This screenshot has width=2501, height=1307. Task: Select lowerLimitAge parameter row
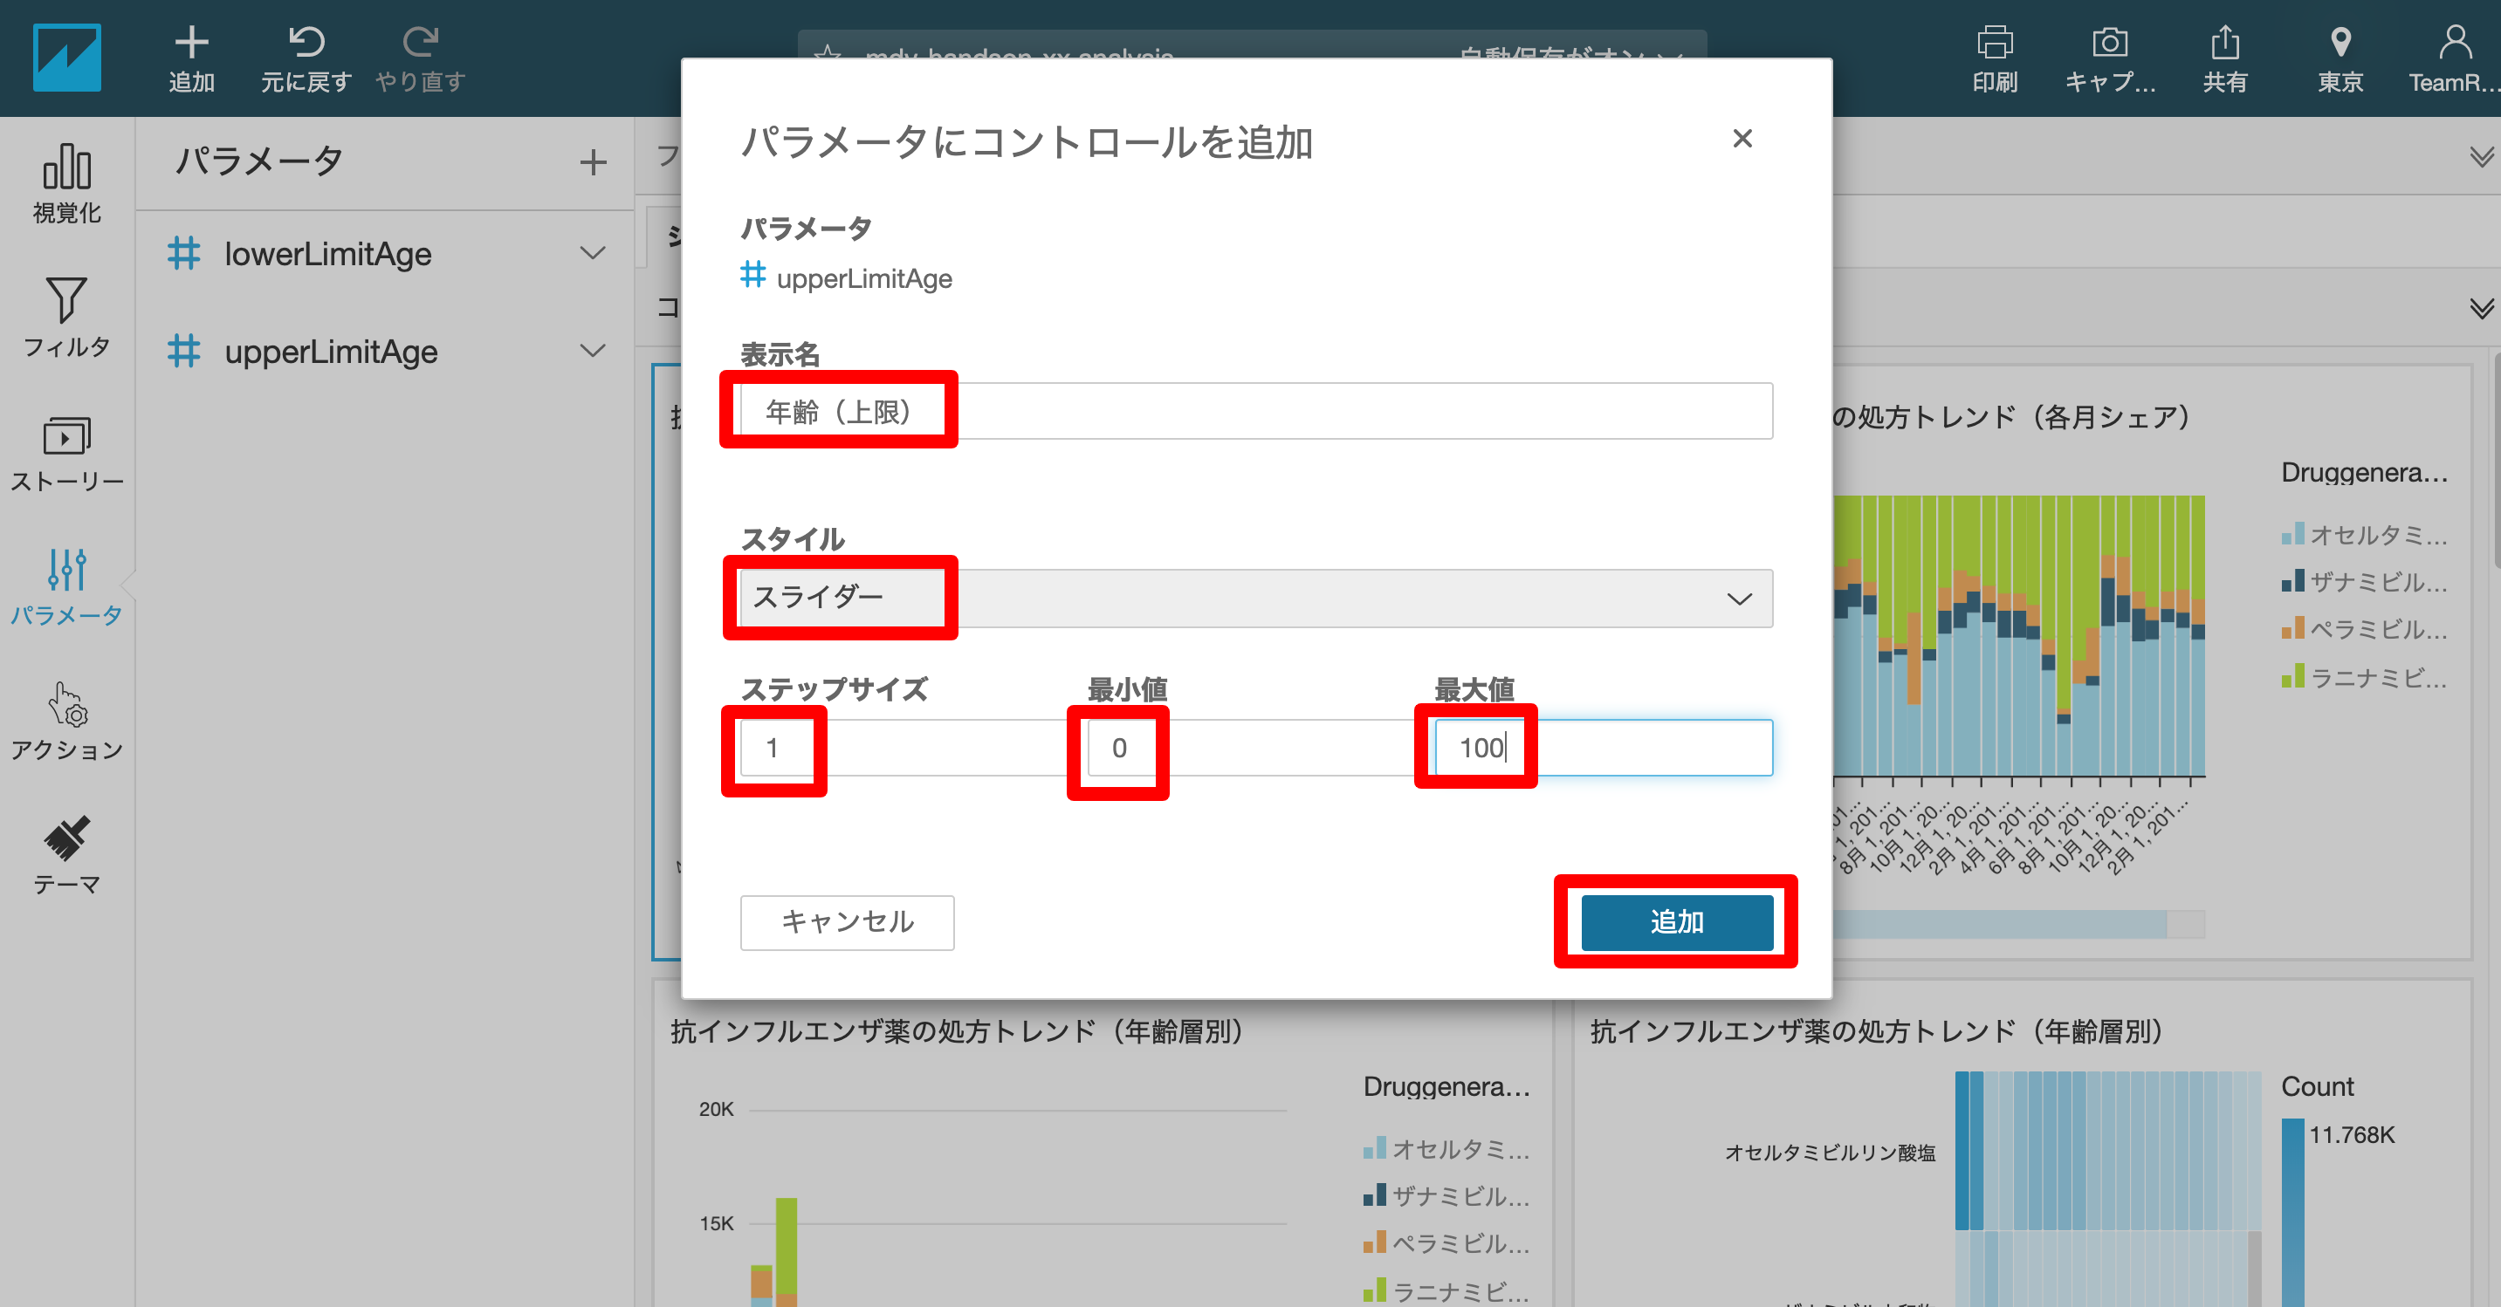tap(384, 253)
